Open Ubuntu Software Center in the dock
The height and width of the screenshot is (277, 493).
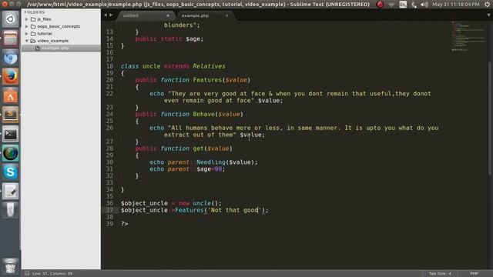[10, 96]
